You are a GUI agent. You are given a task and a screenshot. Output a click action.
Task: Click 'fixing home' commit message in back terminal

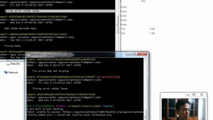tap(12, 46)
